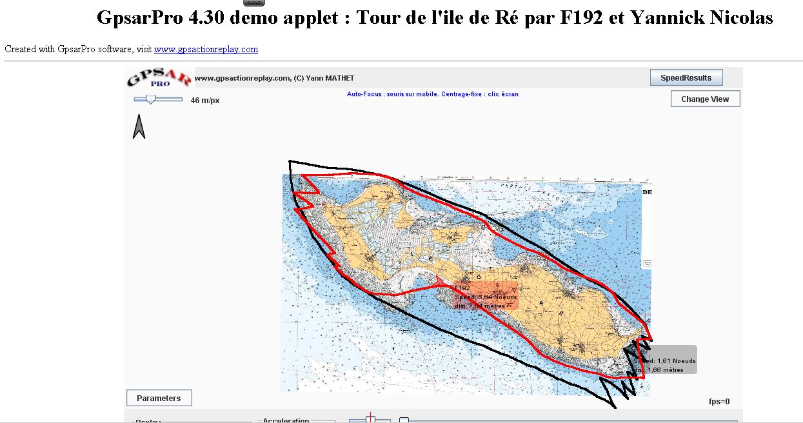Click the SpeedResults button
803x423 pixels.
(x=686, y=78)
